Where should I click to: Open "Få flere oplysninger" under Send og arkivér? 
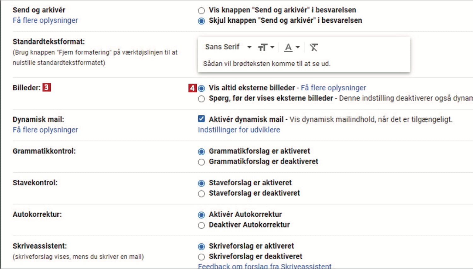click(45, 20)
